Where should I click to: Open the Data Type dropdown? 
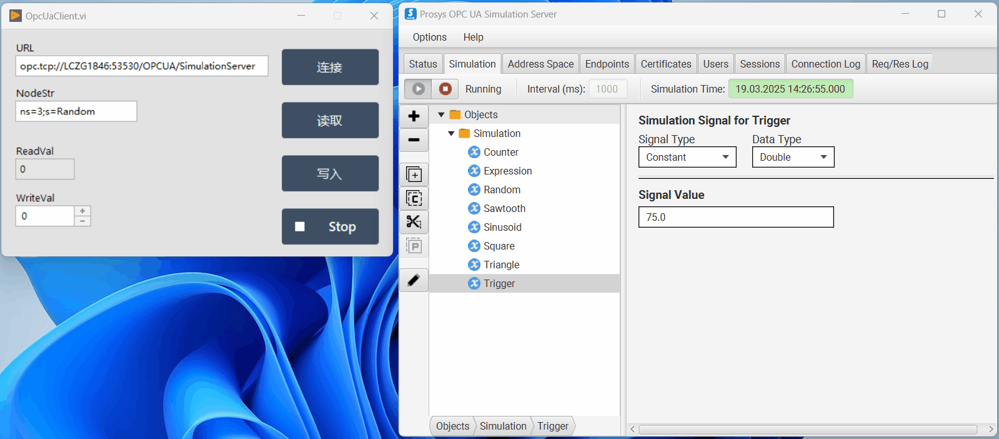(x=793, y=157)
